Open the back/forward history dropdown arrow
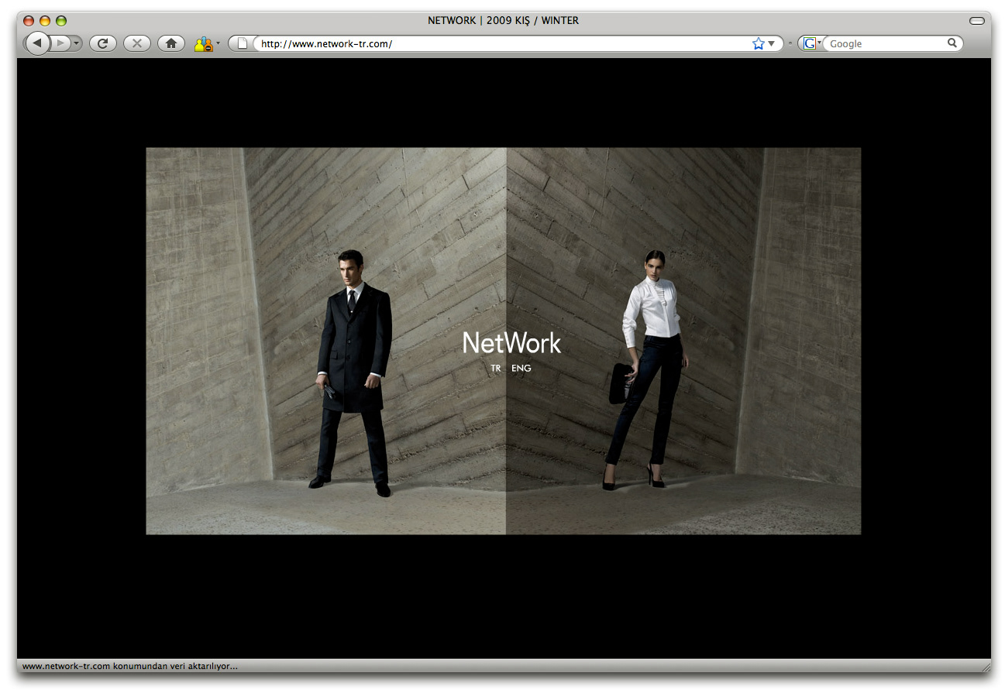 [x=77, y=43]
